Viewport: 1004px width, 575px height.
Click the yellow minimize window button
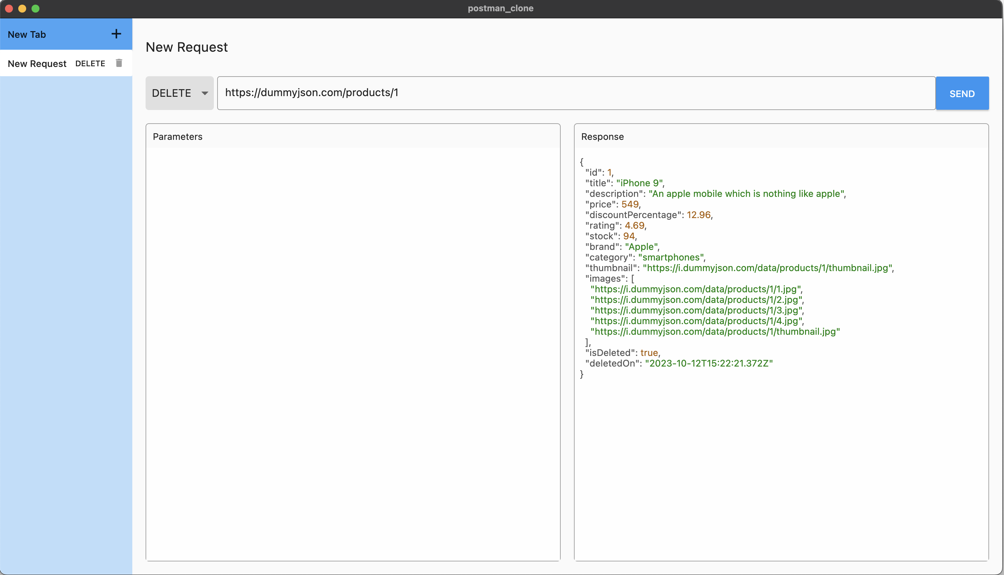pos(22,8)
